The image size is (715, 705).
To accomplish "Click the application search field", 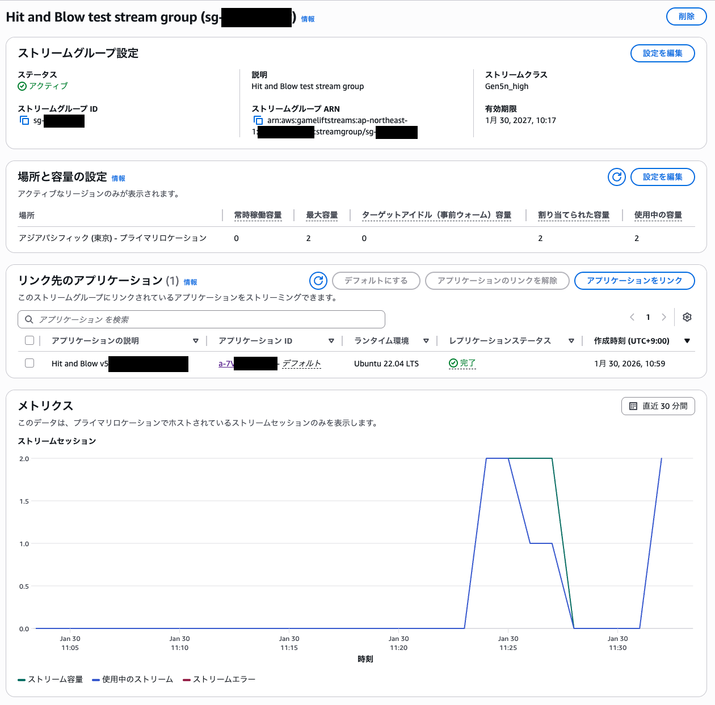I will point(201,319).
